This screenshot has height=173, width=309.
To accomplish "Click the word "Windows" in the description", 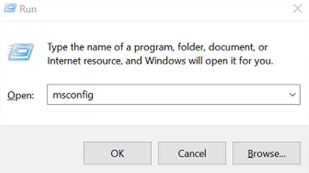I will 165,61.
